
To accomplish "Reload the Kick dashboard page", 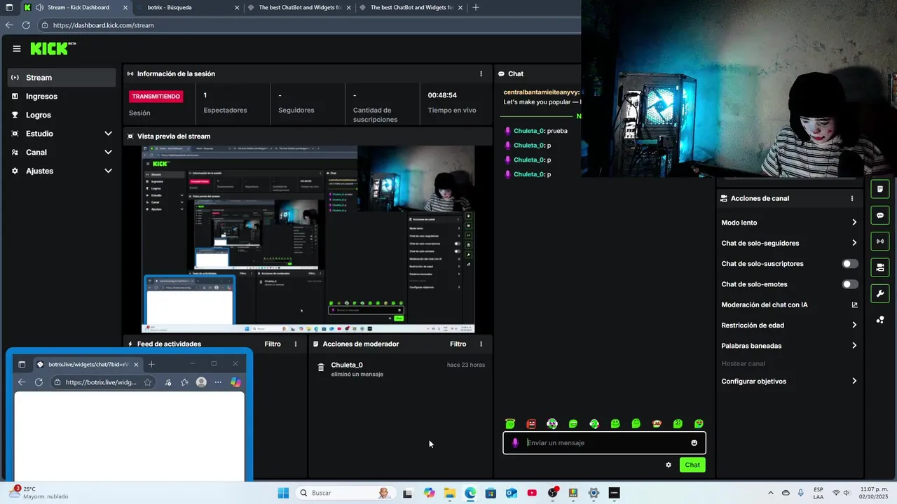I will click(x=26, y=25).
